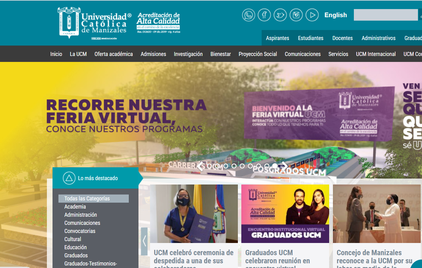Click the purple Bienvenido a la Feria Virtual billboard
This screenshot has height=268, width=422.
[319, 114]
